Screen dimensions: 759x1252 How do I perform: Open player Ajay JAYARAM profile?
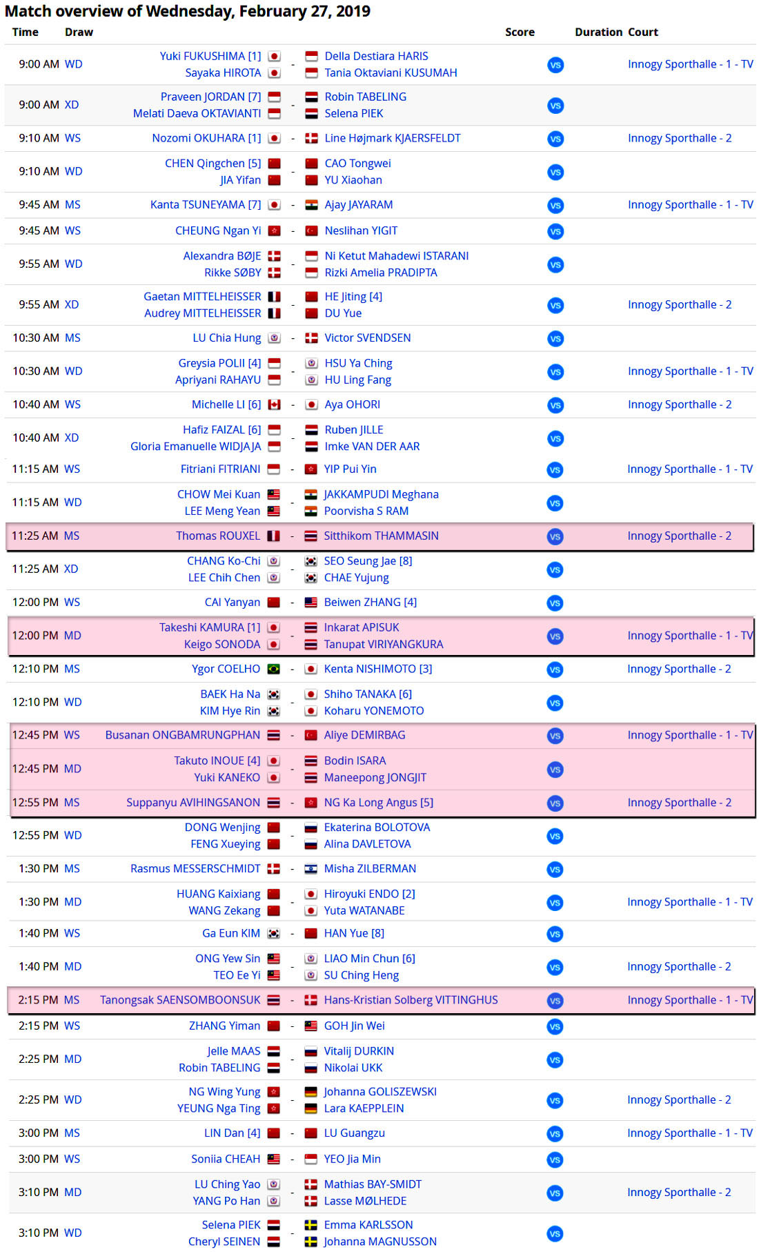click(359, 204)
